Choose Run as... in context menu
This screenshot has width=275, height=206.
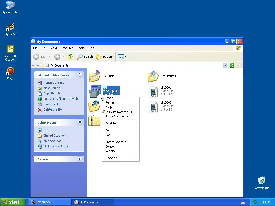(120, 102)
